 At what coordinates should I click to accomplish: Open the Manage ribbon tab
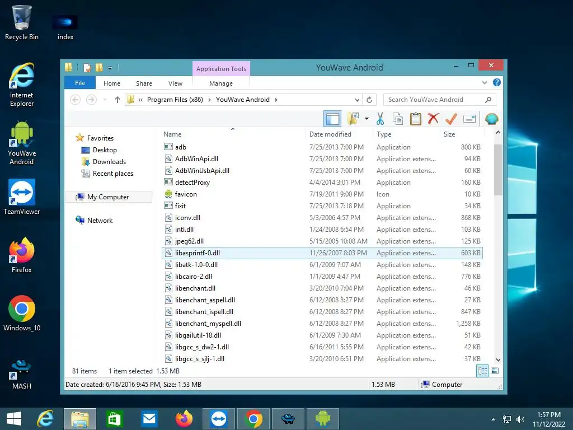coord(221,83)
